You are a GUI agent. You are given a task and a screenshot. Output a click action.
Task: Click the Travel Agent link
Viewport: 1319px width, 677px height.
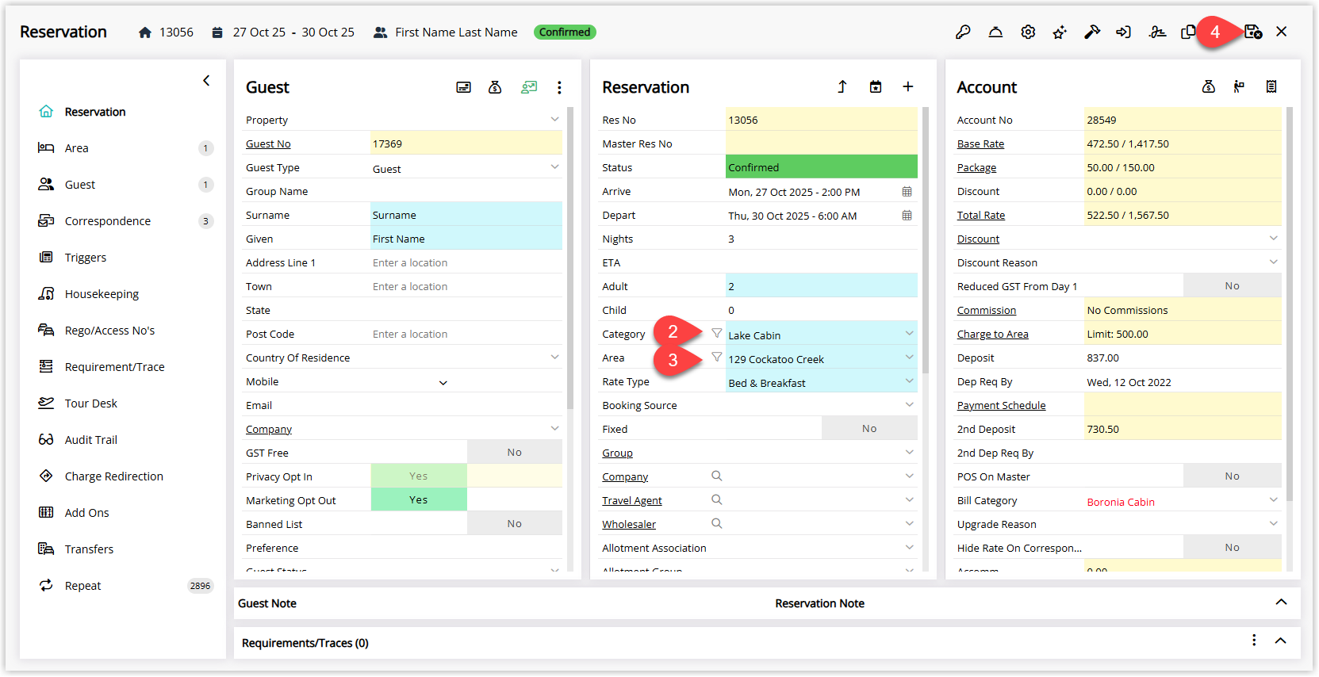pos(631,501)
